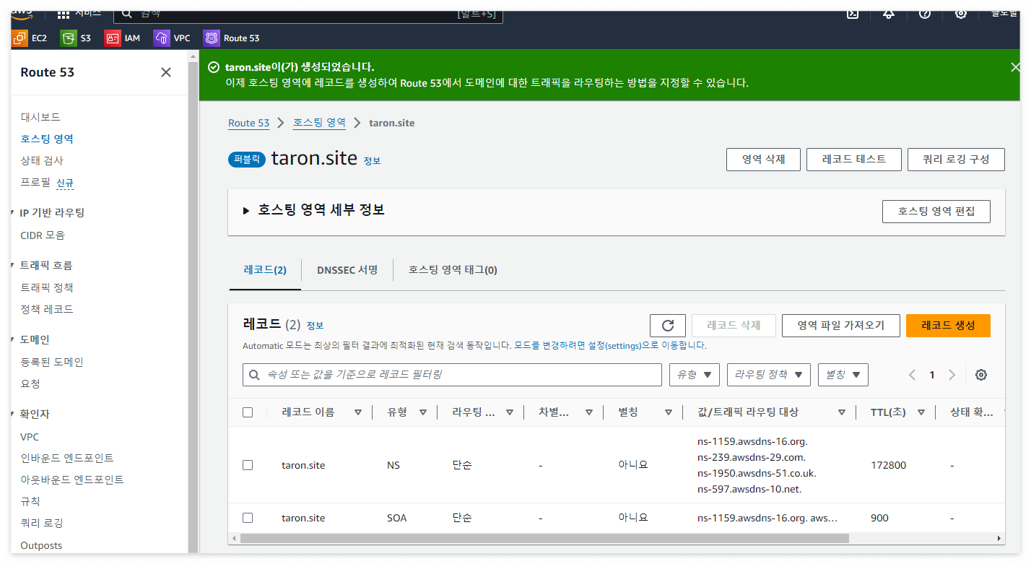
Task: Open the records table preferences gear
Action: [980, 375]
